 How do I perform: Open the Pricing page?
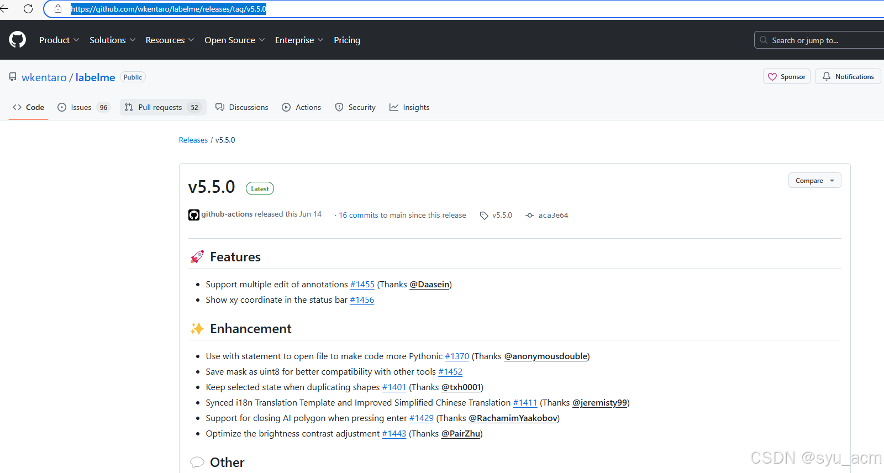pos(347,40)
